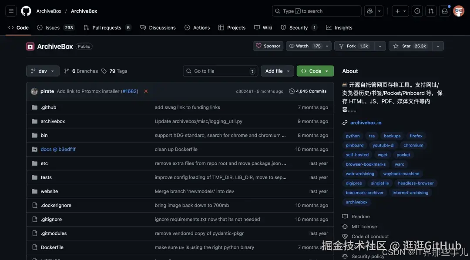Select the wayback-machine topic tag
The image size is (470, 260).
point(401,174)
